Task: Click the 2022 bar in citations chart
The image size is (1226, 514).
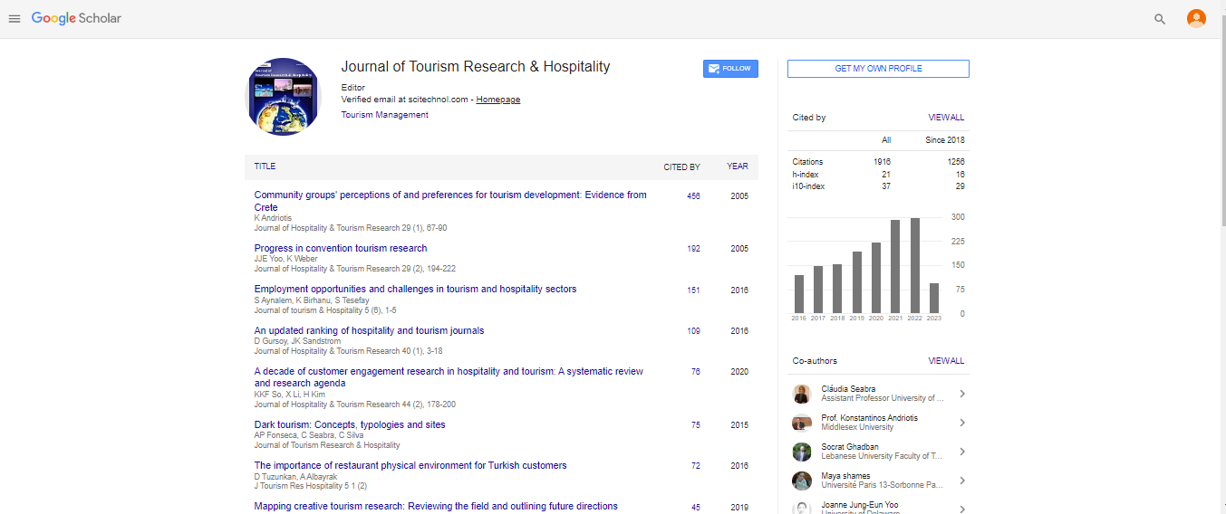Action: (914, 265)
